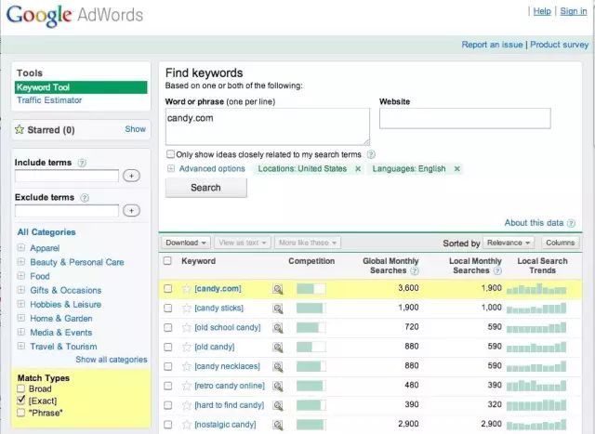Remove the Languages: English filter
This screenshot has height=434, width=595.
456,169
